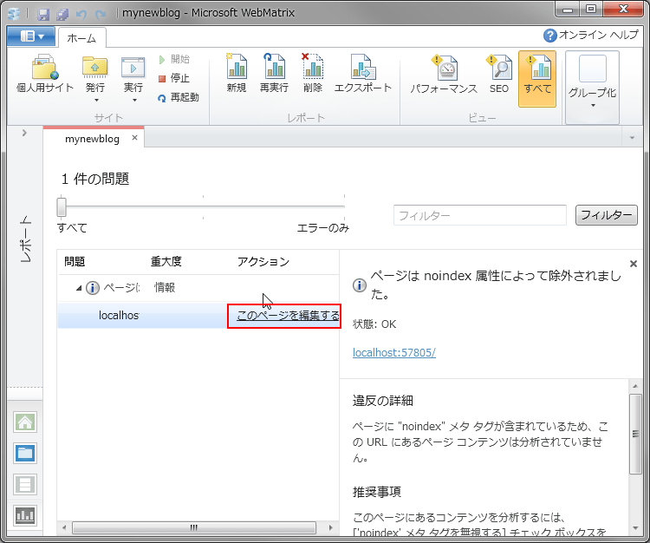
Task: Expand the left navigation pane chevron
Action: (x=24, y=133)
